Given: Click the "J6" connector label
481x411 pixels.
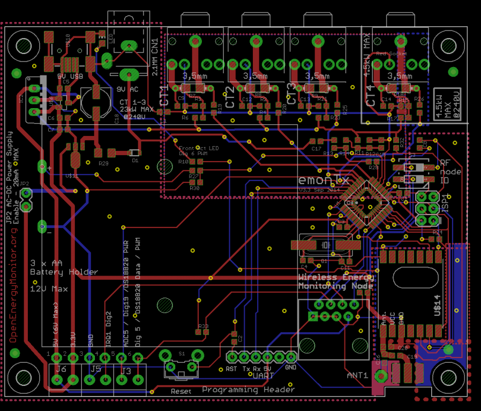Looking at the screenshot, I should pos(61,369).
